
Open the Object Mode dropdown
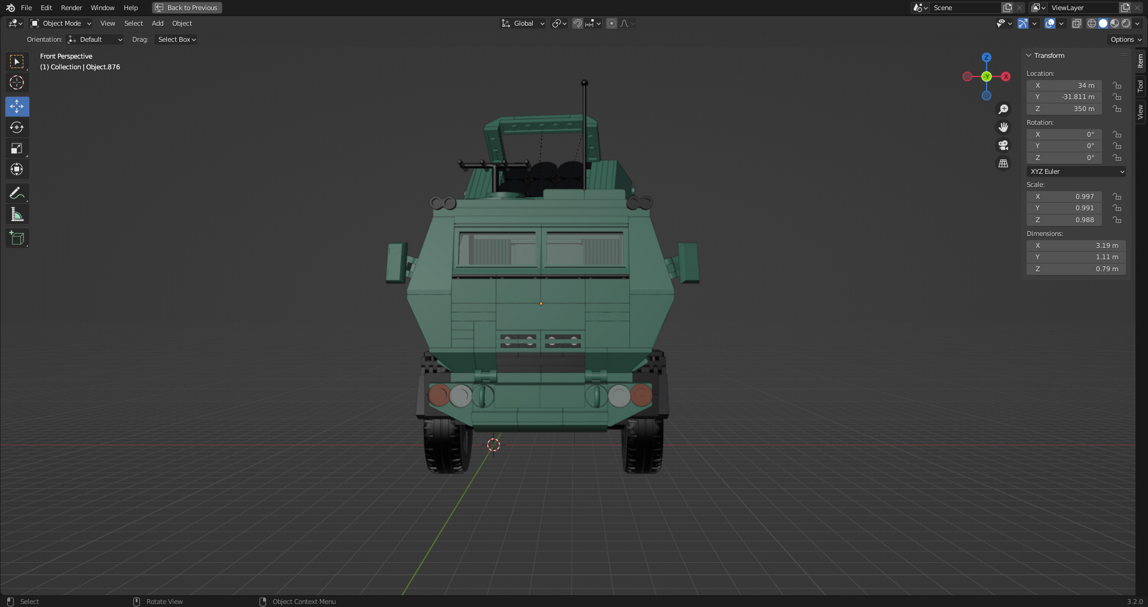point(61,23)
